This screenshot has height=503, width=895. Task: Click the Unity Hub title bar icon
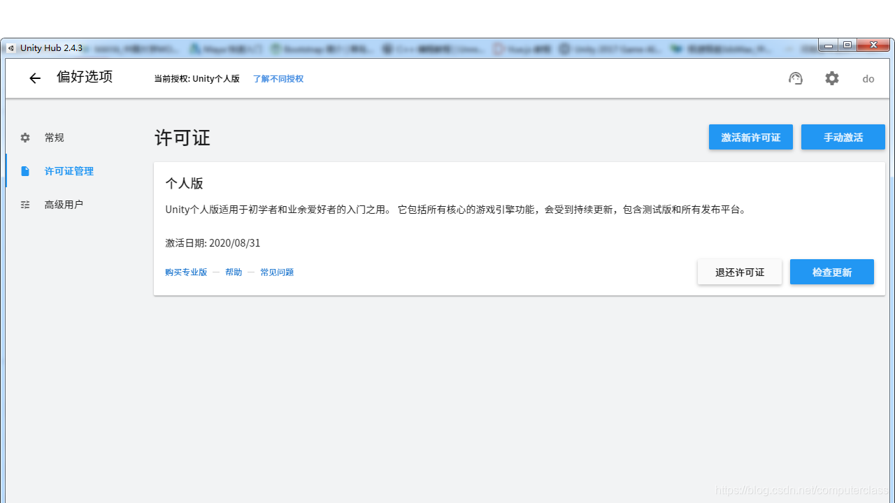[x=11, y=48]
